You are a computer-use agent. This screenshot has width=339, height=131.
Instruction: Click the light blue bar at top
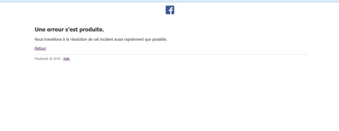pos(169,1)
